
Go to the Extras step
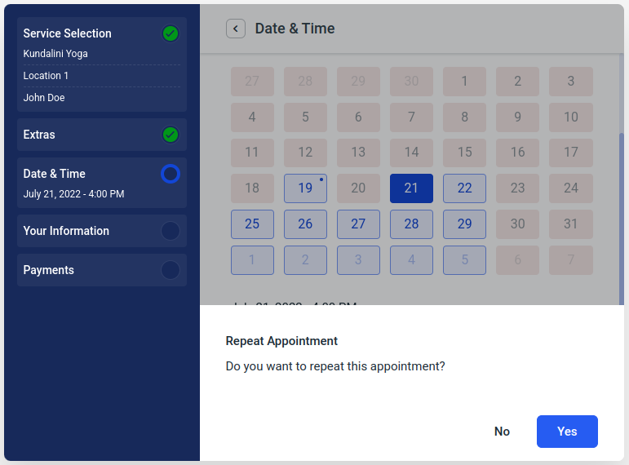click(x=102, y=135)
